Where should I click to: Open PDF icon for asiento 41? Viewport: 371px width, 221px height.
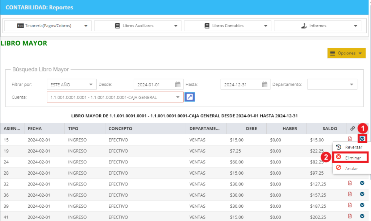(350, 216)
